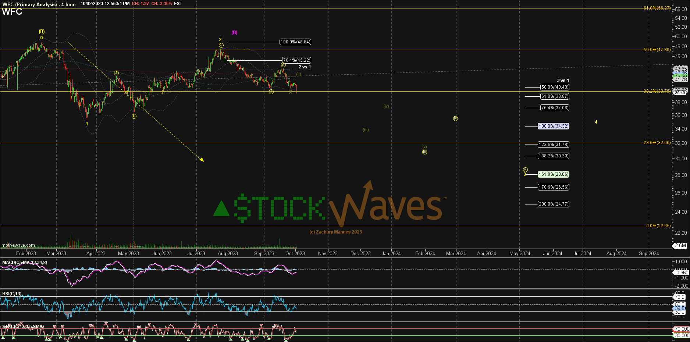The width and height of the screenshot is (690, 342).
Task: Select the 61.8%(38.87) extension label
Action: tap(555, 96)
